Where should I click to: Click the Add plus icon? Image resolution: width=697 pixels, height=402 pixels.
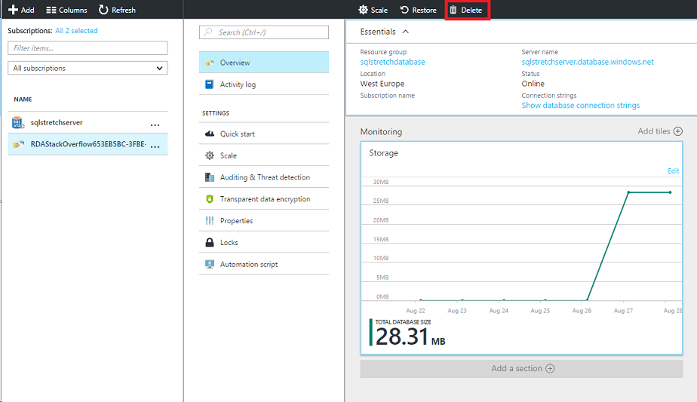13,10
